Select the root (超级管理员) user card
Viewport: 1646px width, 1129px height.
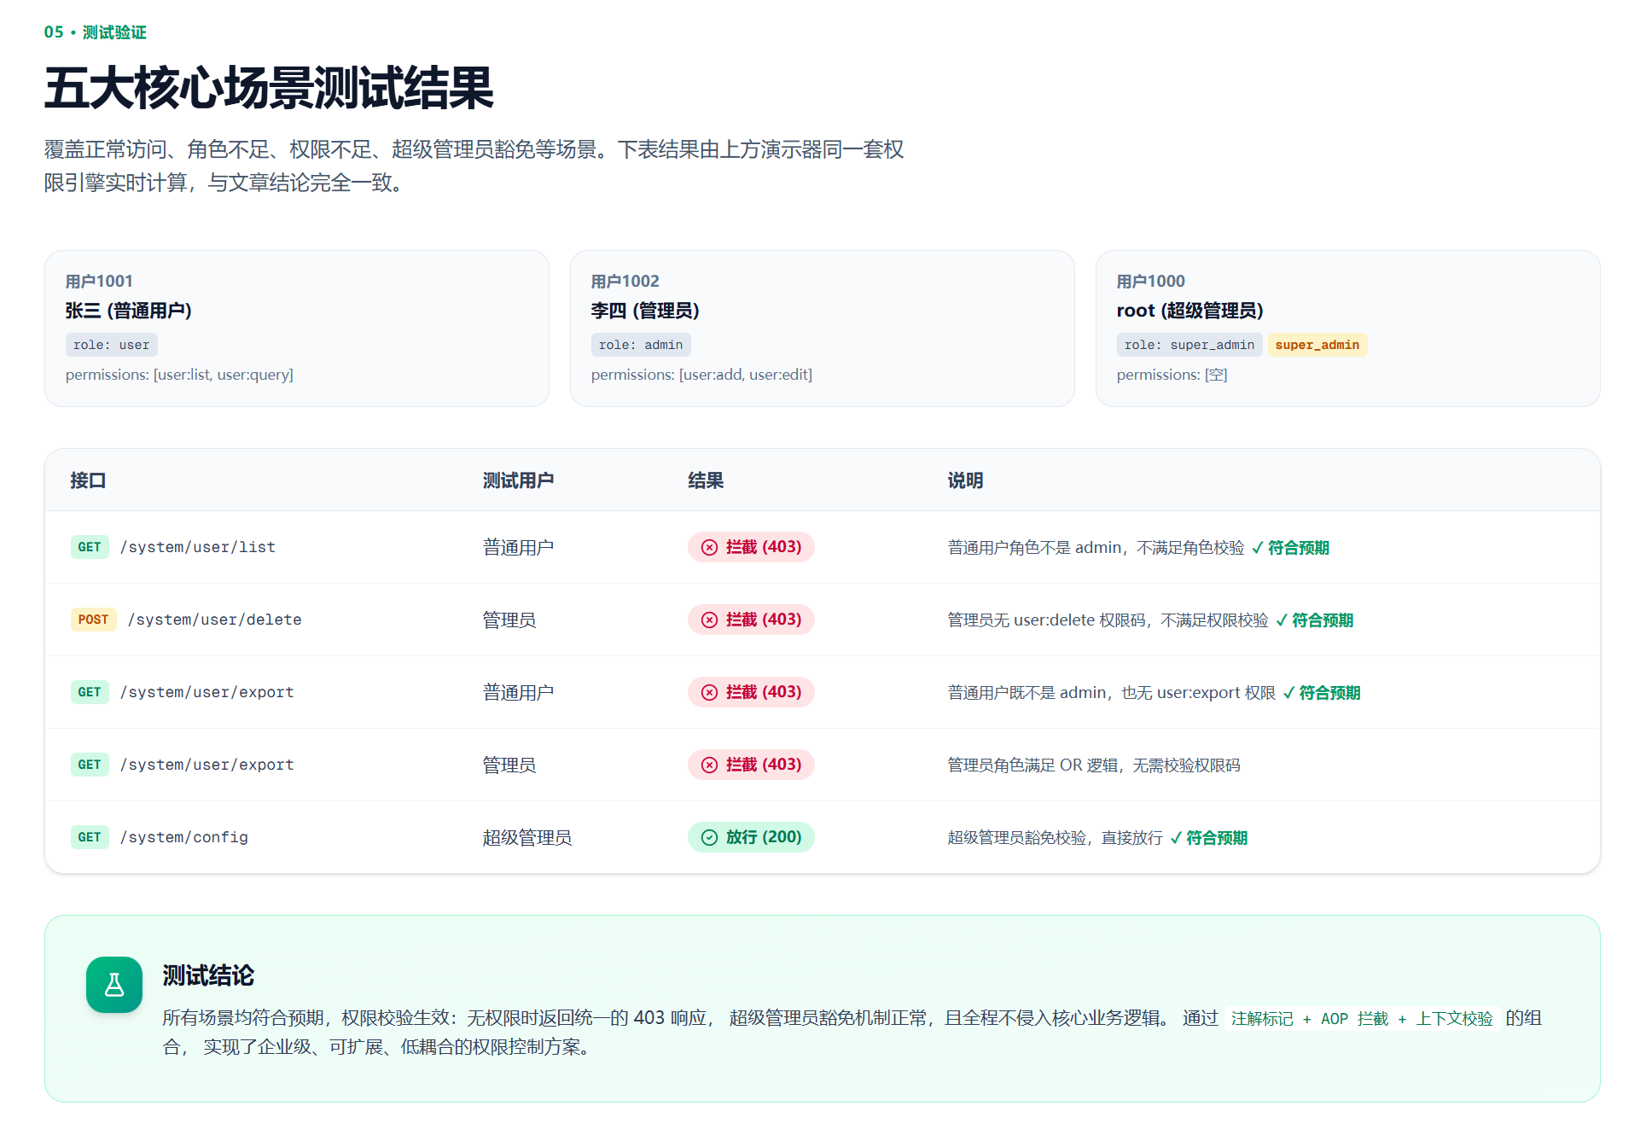pos(1348,329)
